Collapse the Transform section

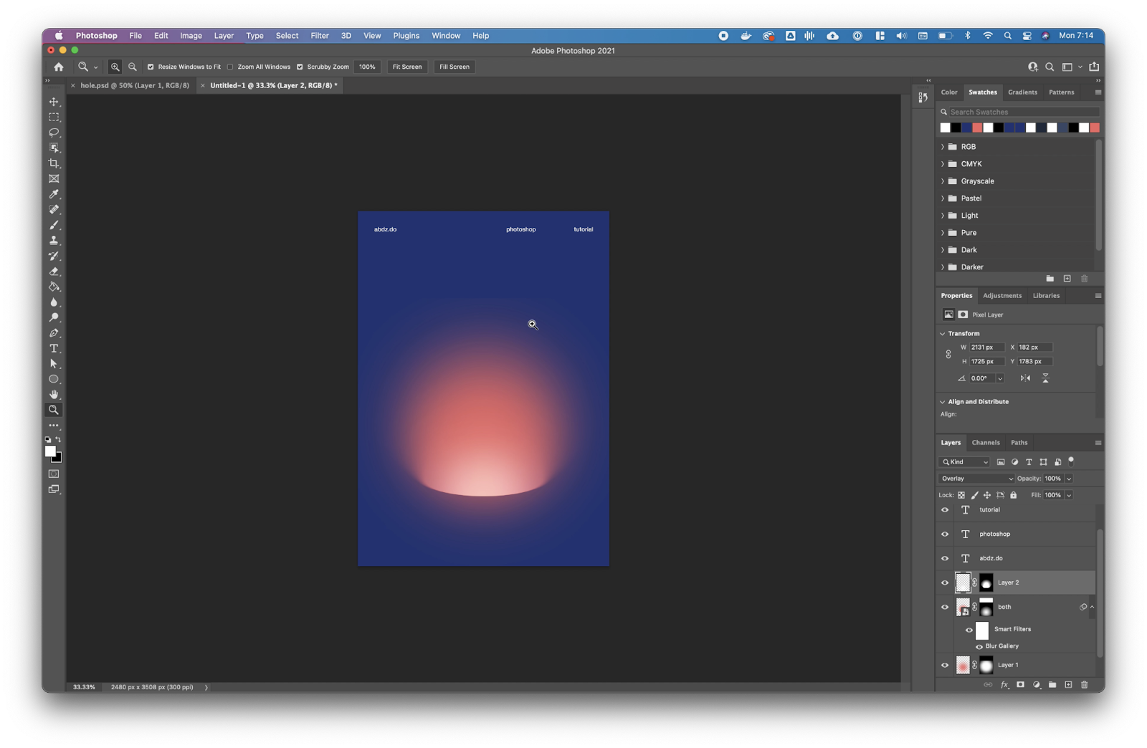943,334
